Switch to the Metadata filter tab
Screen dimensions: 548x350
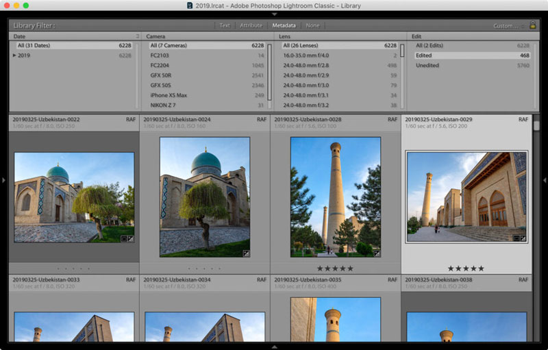[x=284, y=25]
